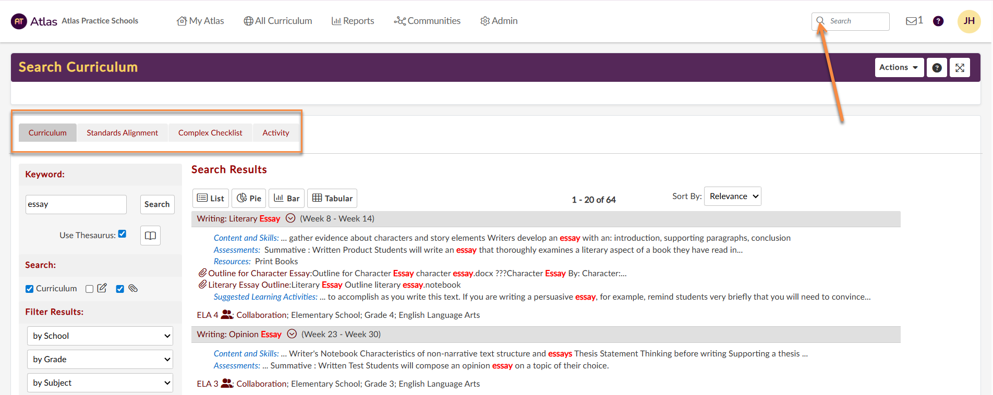Click the JH user avatar

968,21
